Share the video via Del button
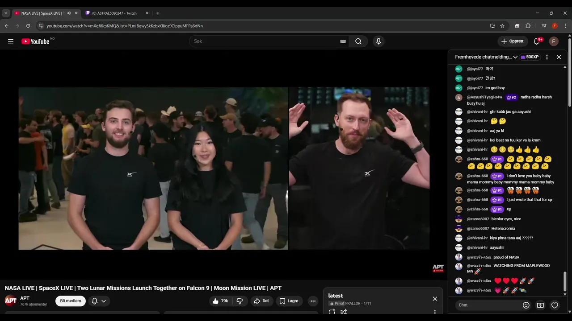This screenshot has width=572, height=321. (261, 301)
